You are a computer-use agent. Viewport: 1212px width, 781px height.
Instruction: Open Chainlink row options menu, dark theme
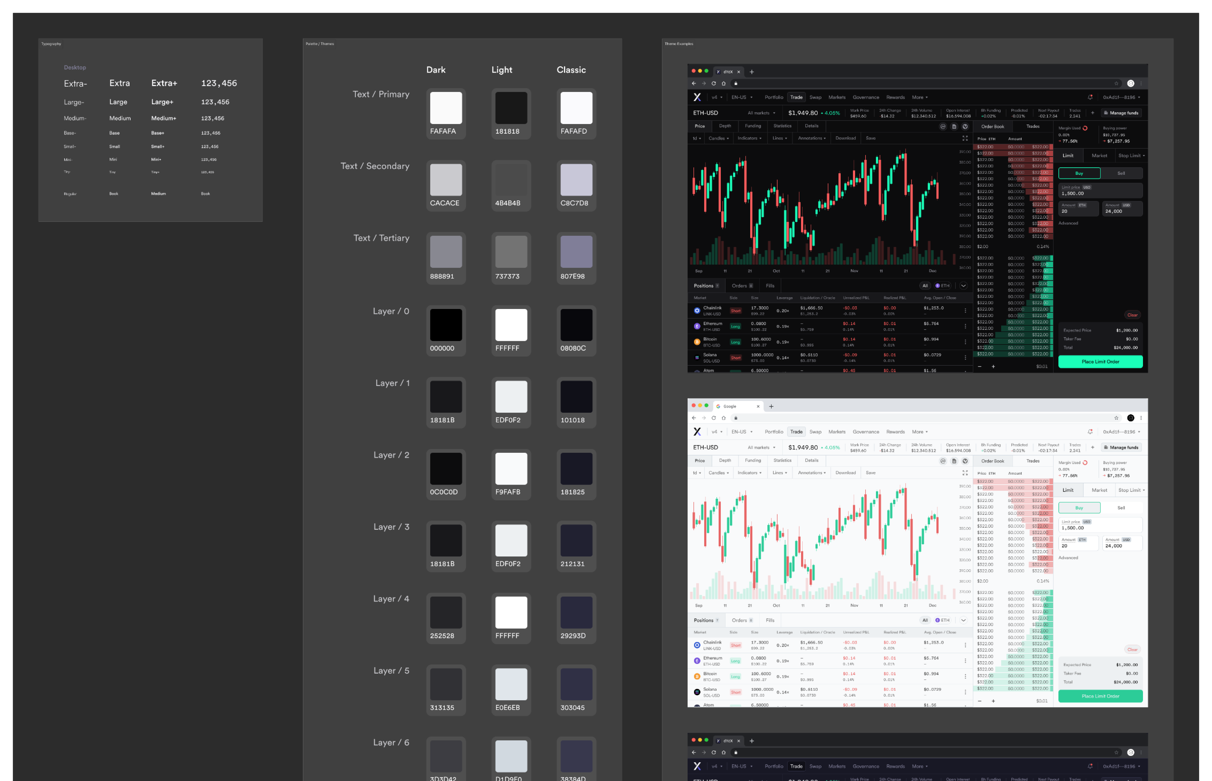coord(965,310)
